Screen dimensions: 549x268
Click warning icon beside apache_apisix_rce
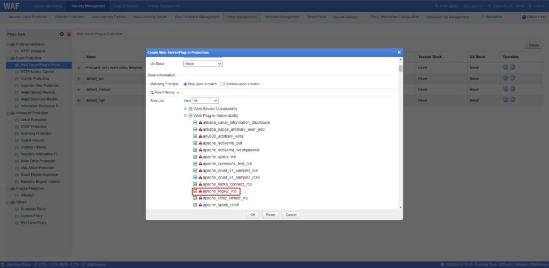(x=201, y=157)
